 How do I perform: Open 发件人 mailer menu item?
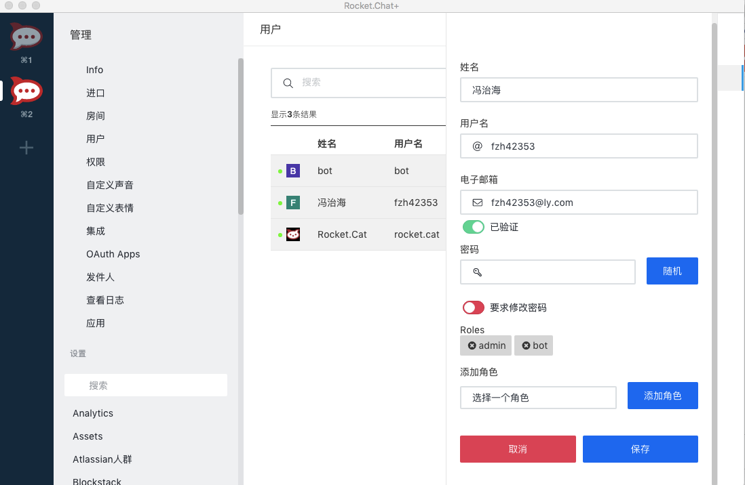point(100,277)
